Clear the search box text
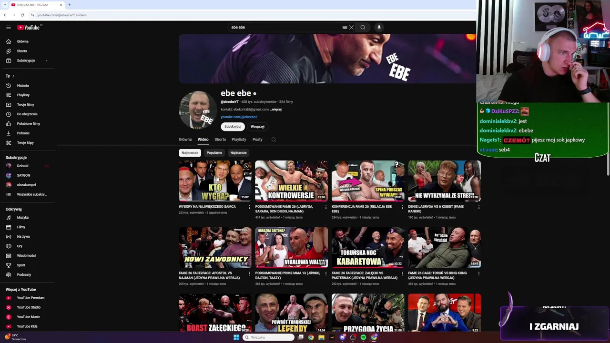The image size is (610, 343). tap(352, 27)
